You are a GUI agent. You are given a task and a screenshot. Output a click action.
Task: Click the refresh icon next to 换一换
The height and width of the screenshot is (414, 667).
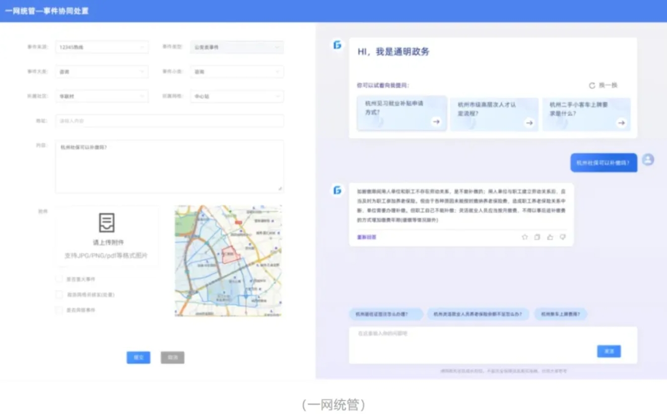pos(592,85)
